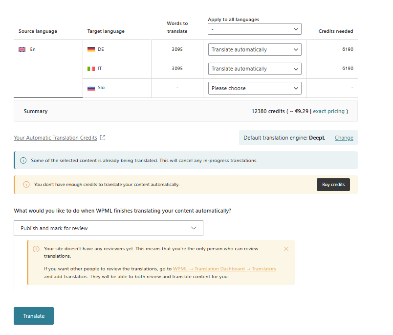Click the warning icon in the no reviewers notice

point(36,249)
